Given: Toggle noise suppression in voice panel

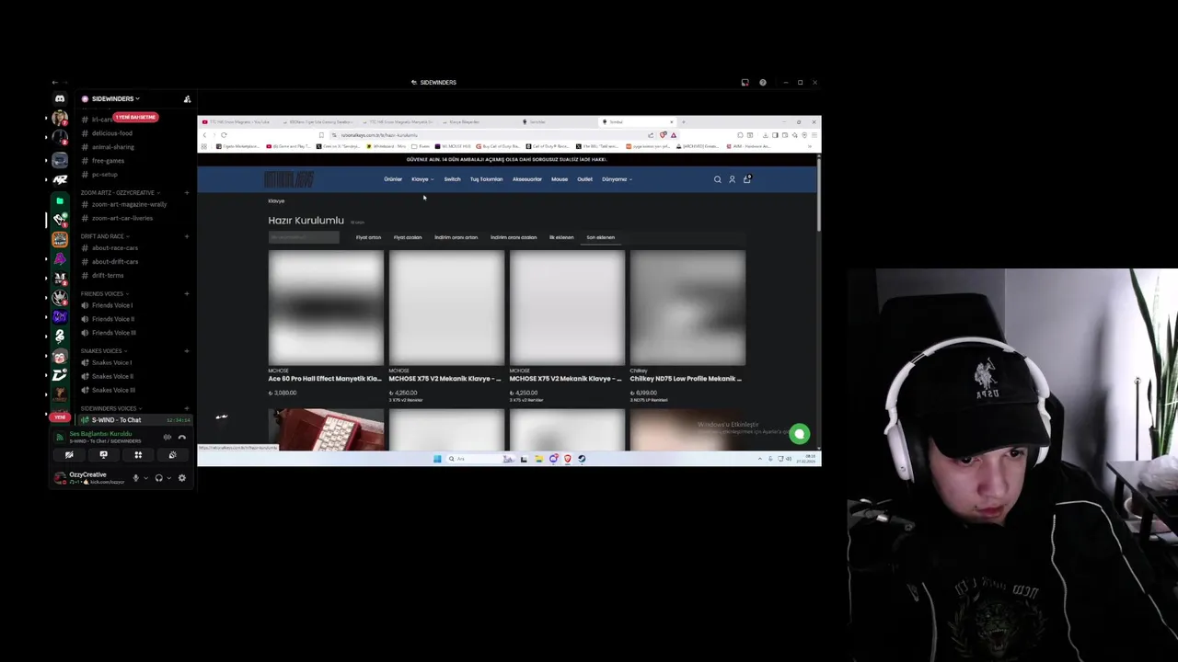Looking at the screenshot, I should pyautogui.click(x=167, y=438).
